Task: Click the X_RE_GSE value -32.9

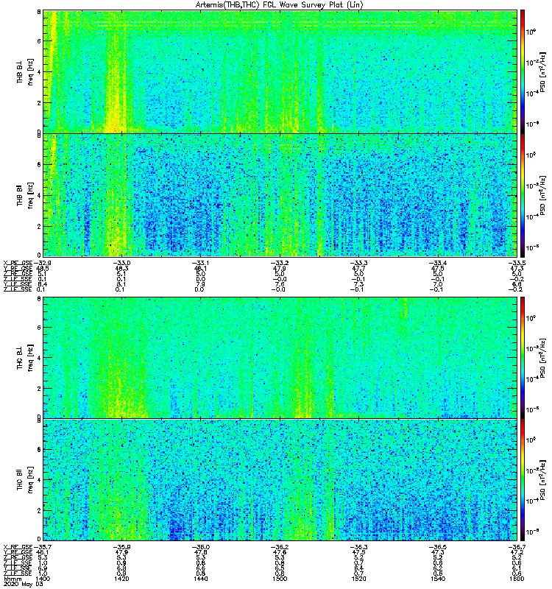Action: pos(42,263)
